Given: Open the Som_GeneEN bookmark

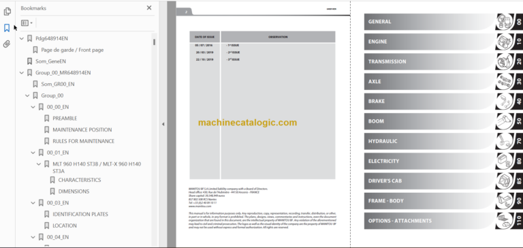Looking at the screenshot, I should [x=50, y=61].
